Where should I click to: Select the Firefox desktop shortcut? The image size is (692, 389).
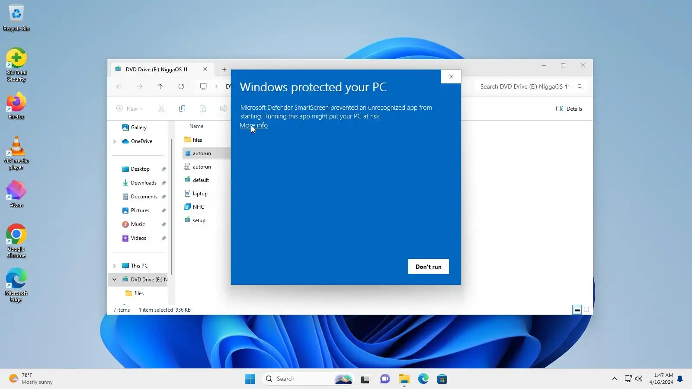pos(16,106)
